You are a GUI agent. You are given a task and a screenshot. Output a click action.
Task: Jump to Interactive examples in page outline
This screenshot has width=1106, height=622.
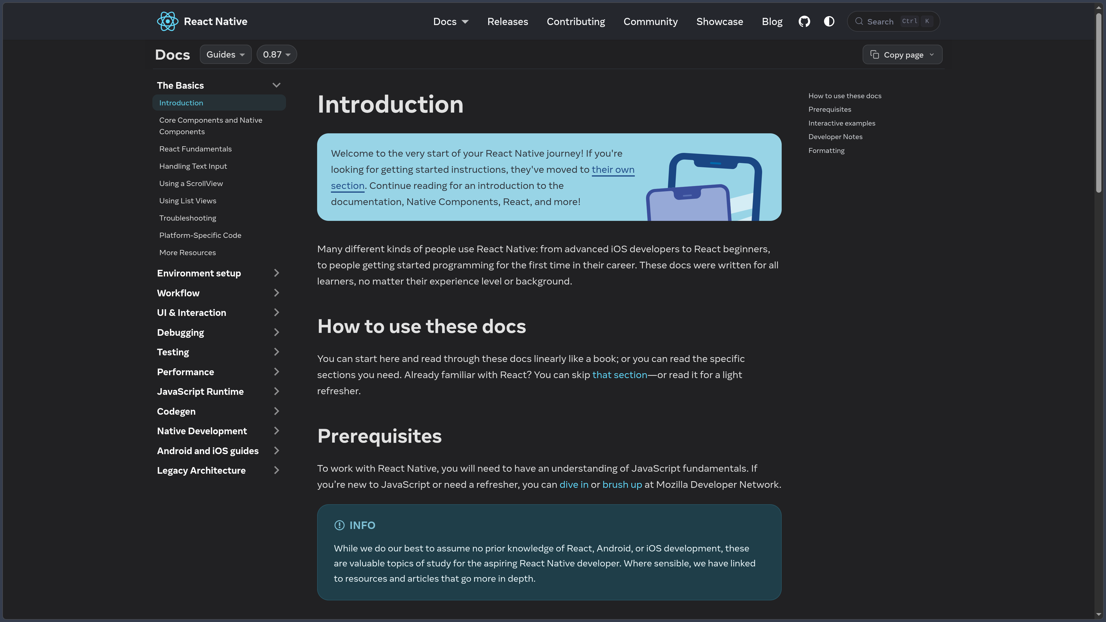click(842, 123)
